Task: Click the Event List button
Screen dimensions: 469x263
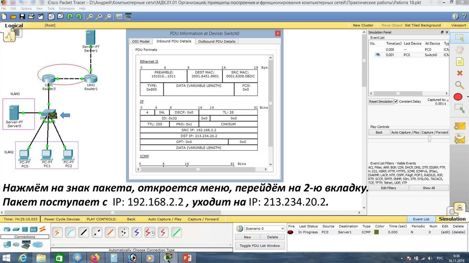Action: point(421,219)
